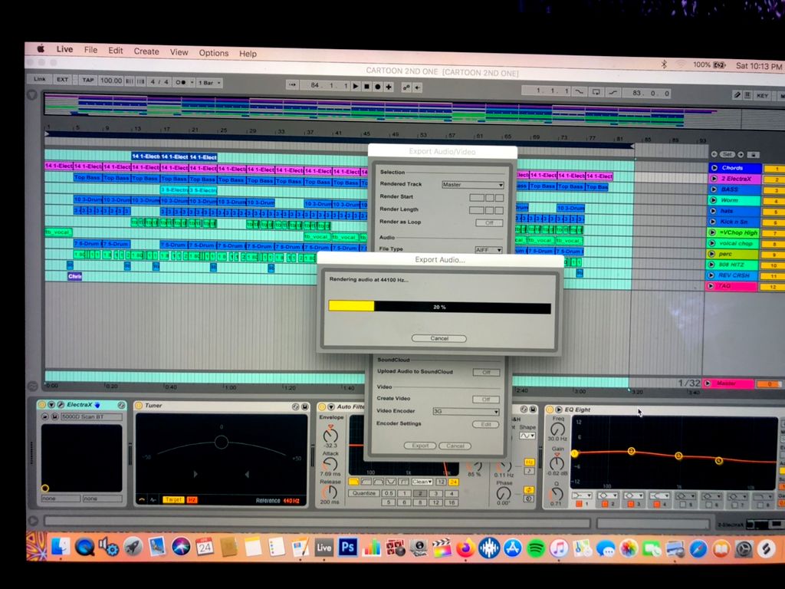Toggle the metronome button
Image resolution: width=785 pixels, height=589 pixels.
[181, 82]
